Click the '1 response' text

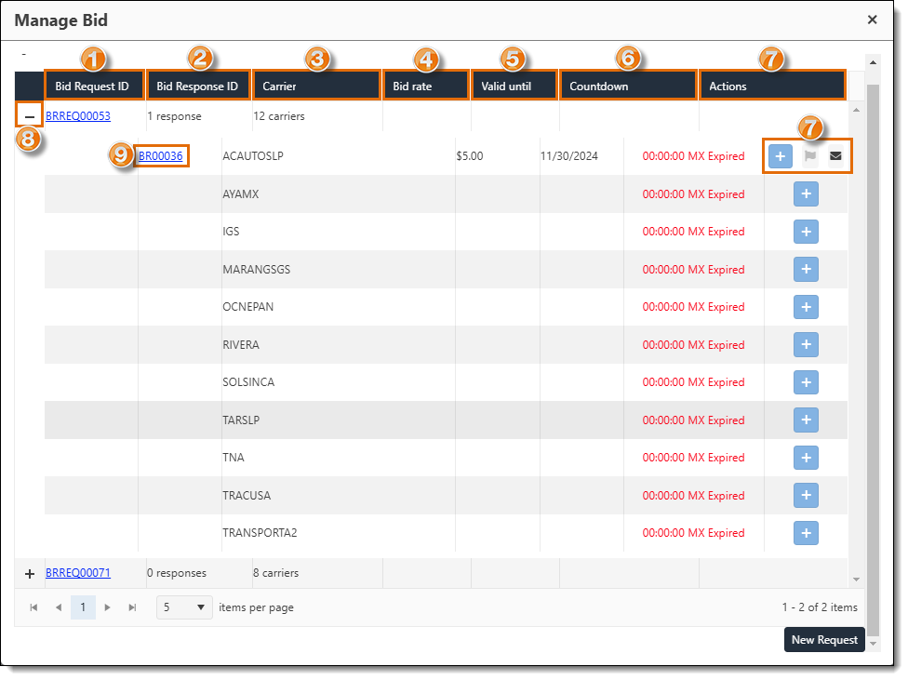(174, 116)
